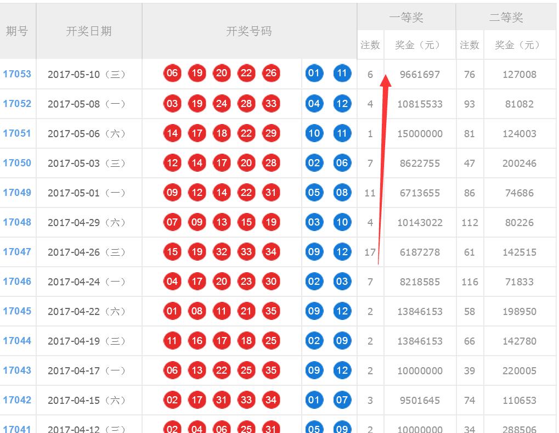The width and height of the screenshot is (559, 433).
Task: Click blue ball 03 in row 17048
Action: 314,222
